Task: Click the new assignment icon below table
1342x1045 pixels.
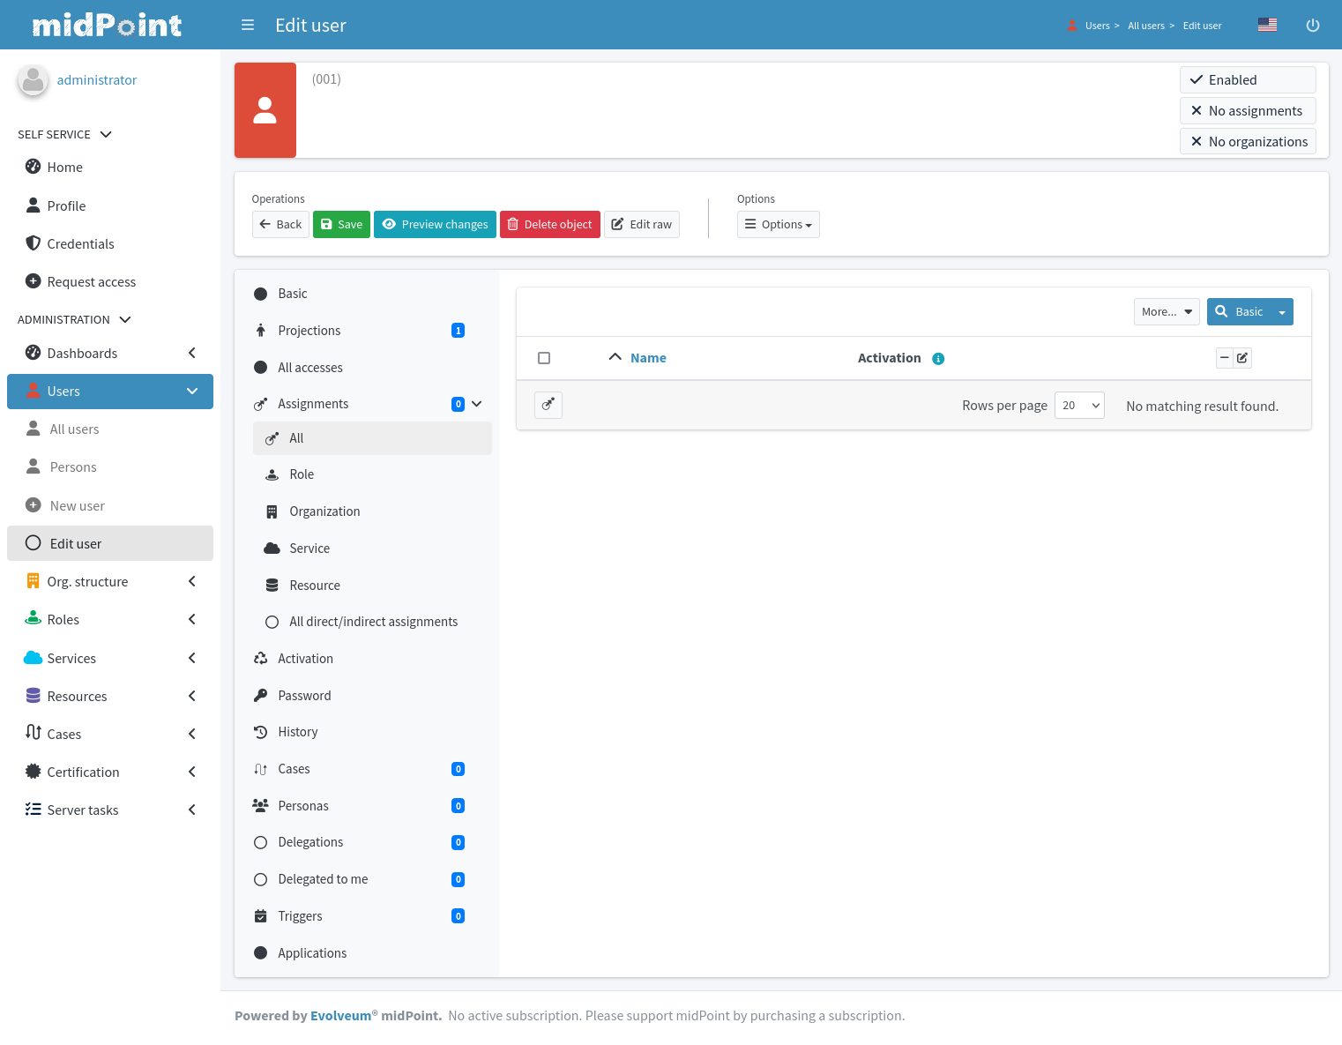Action: point(548,405)
